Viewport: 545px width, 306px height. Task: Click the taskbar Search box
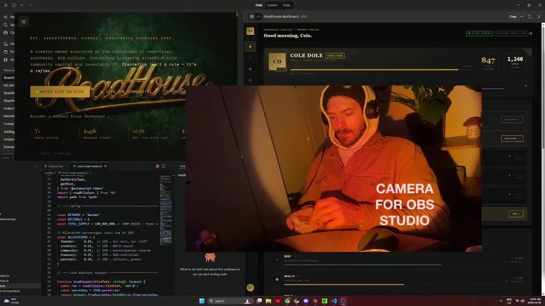230,301
